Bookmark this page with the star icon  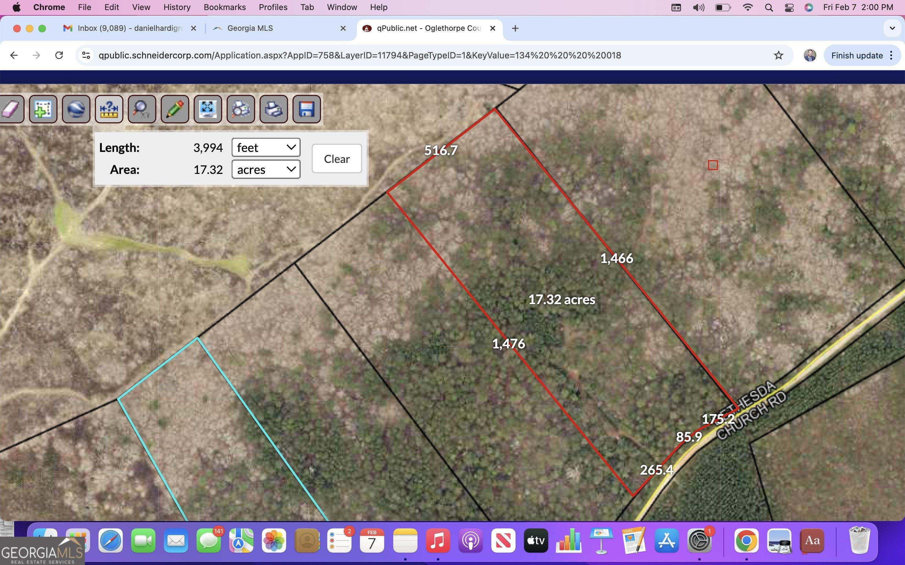pos(779,55)
